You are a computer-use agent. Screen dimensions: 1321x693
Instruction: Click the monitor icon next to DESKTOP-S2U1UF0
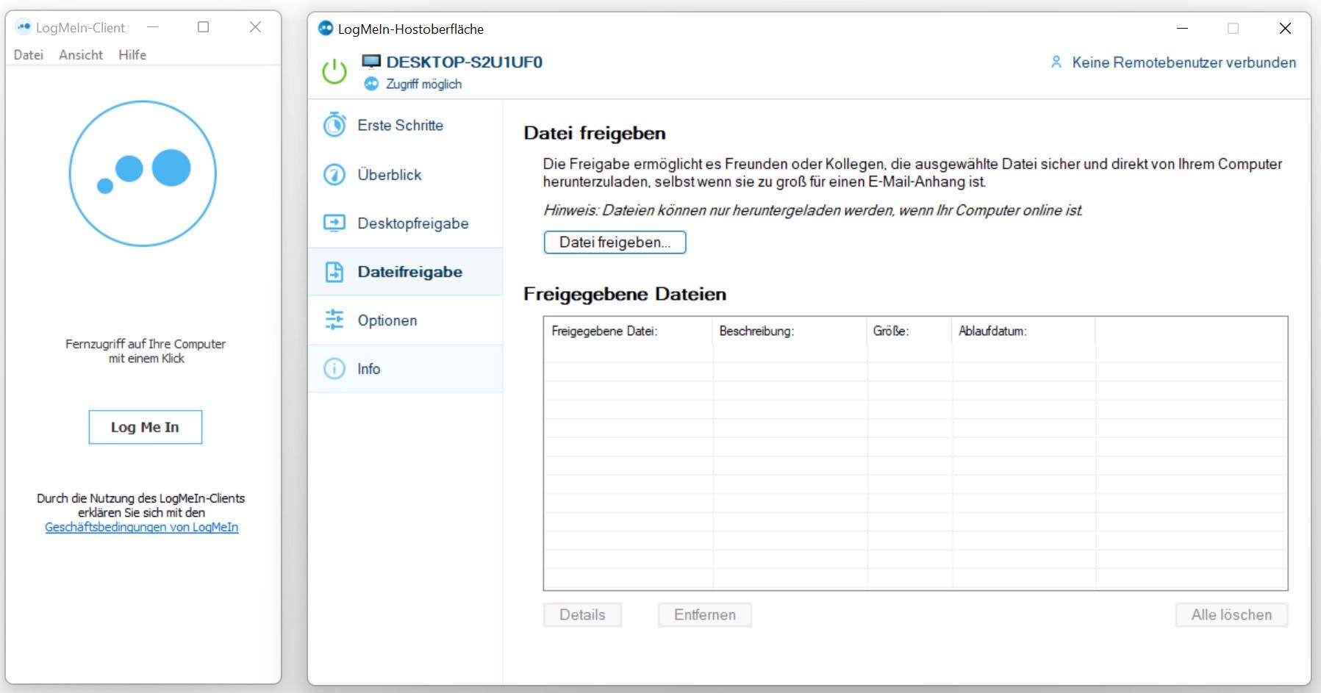[370, 62]
